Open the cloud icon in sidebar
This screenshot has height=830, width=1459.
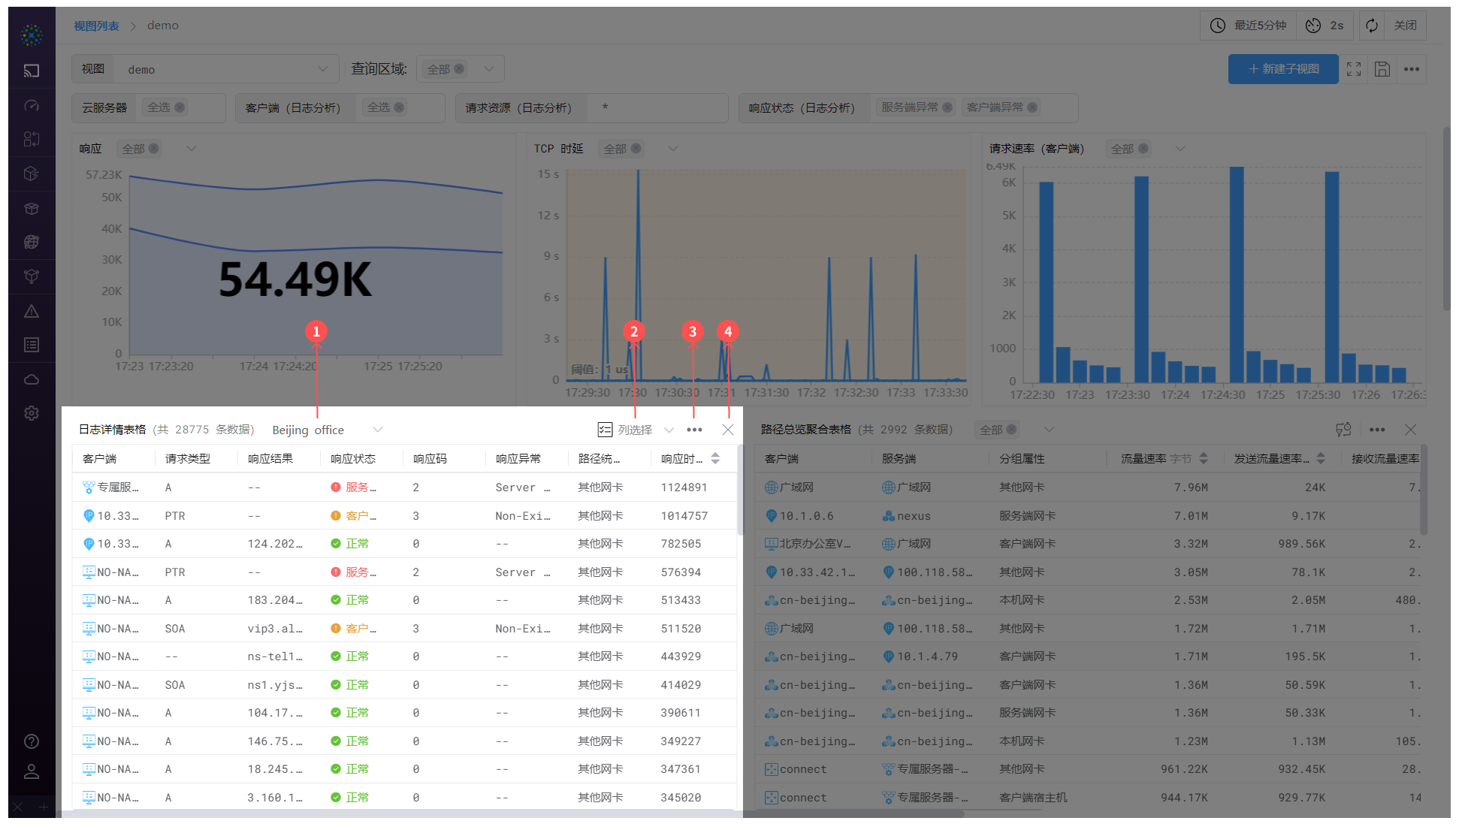tap(32, 379)
